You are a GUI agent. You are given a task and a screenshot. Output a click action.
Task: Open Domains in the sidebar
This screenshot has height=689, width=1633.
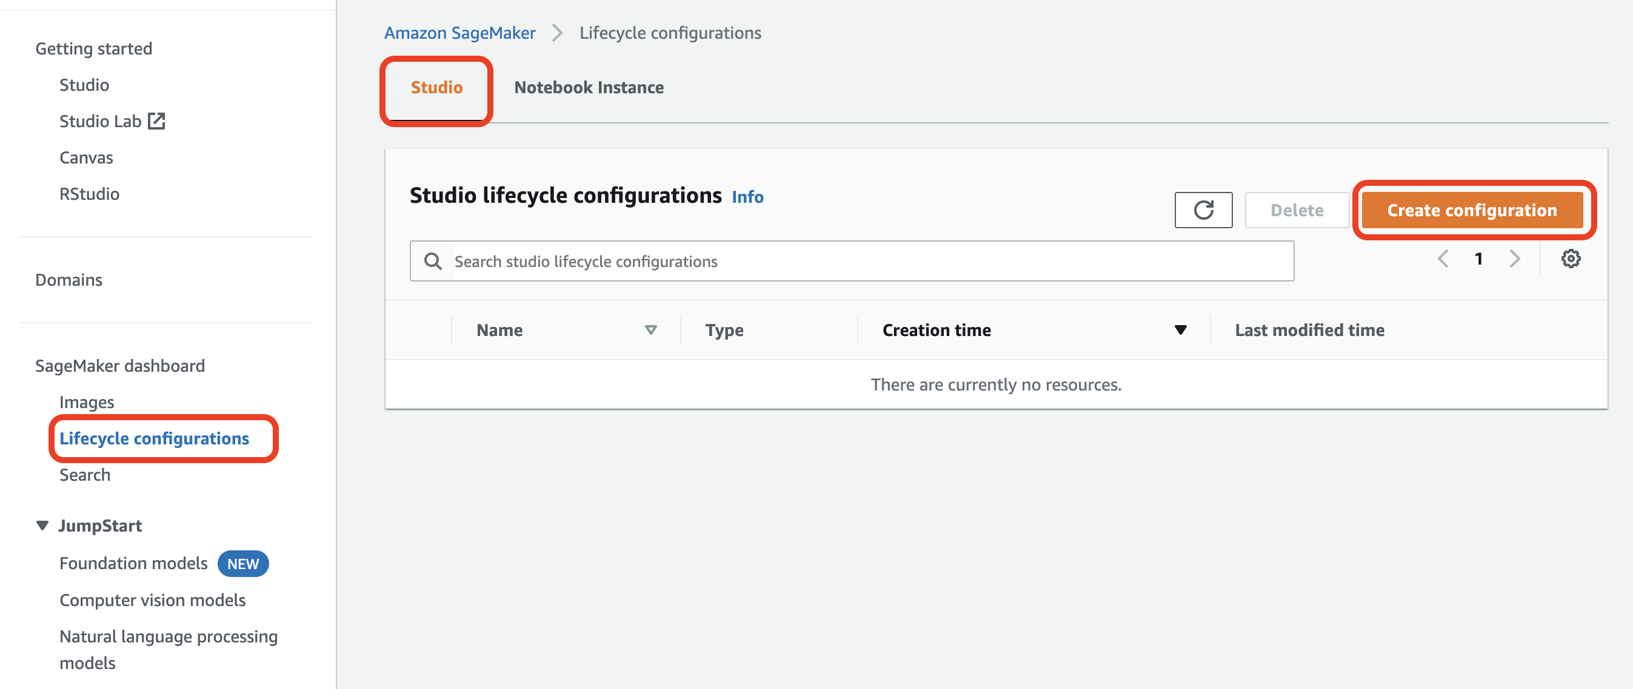click(x=68, y=280)
